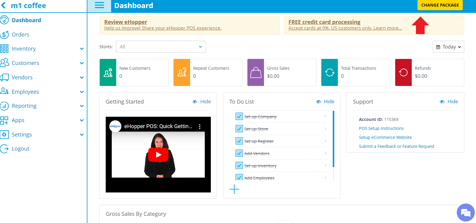Open Submit a Feedback or Feature Request link

click(x=396, y=146)
